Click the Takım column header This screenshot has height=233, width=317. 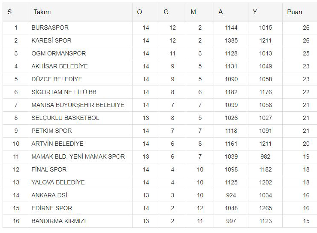click(42, 12)
